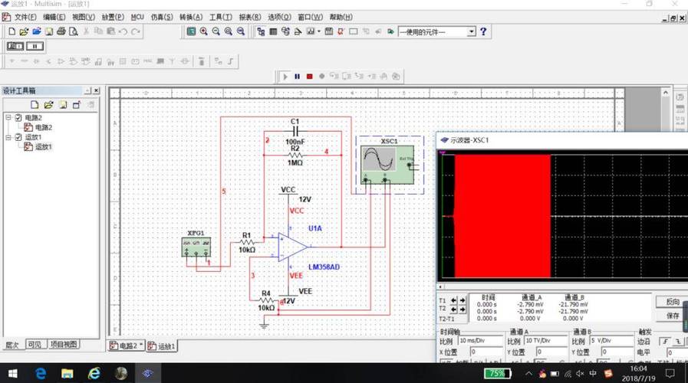Click Channel B scale field 5 V/Div

pos(611,341)
